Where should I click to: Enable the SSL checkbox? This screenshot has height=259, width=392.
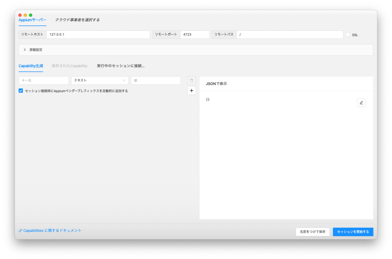click(348, 35)
